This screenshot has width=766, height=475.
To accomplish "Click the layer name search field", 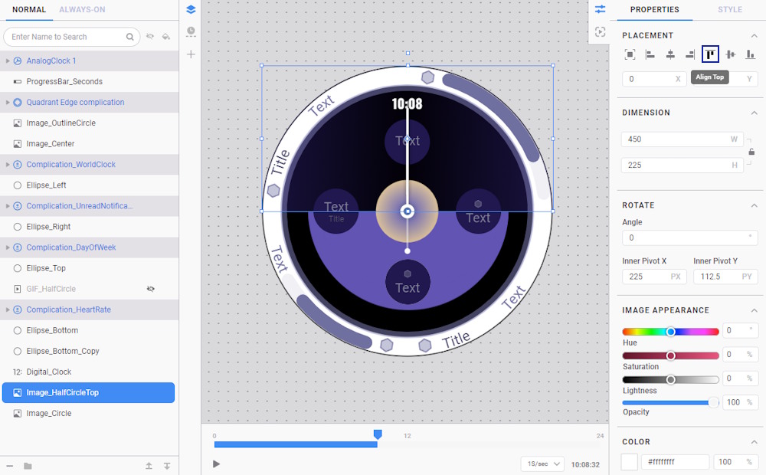I will click(67, 37).
